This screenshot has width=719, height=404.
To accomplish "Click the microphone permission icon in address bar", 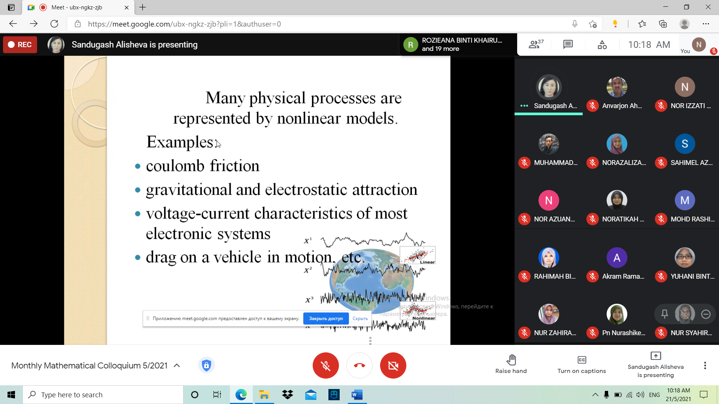I will tap(574, 24).
